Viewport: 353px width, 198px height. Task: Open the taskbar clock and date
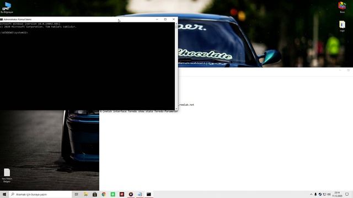pos(337,194)
